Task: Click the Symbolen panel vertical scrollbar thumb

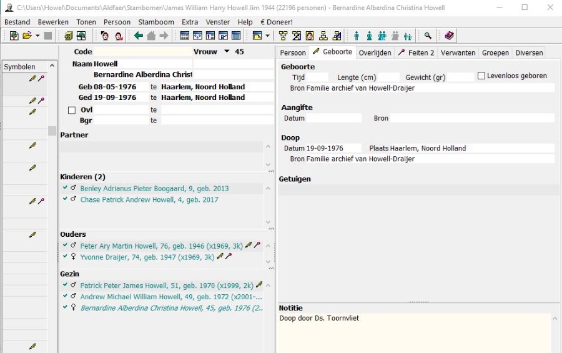Action: pyautogui.click(x=52, y=131)
